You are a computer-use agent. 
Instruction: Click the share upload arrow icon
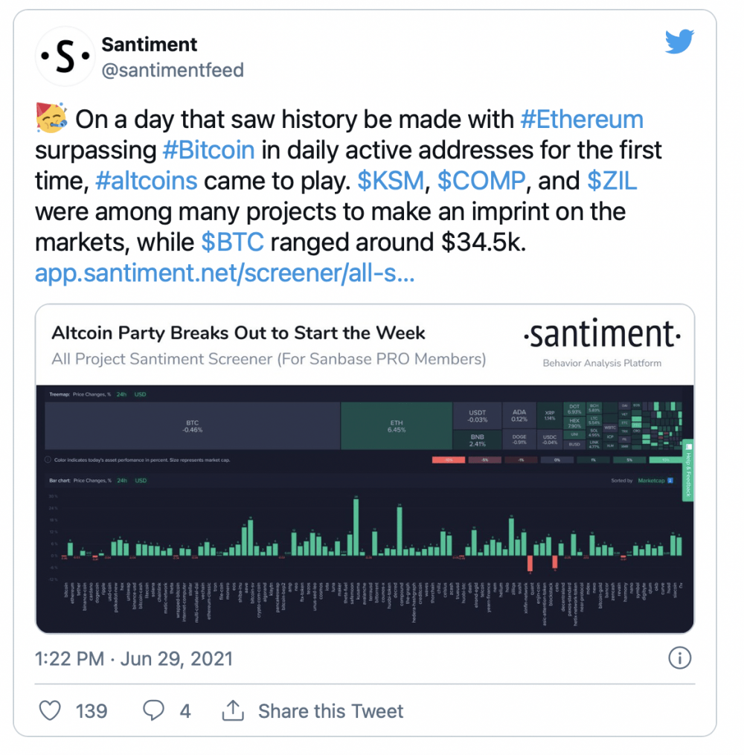(x=233, y=710)
